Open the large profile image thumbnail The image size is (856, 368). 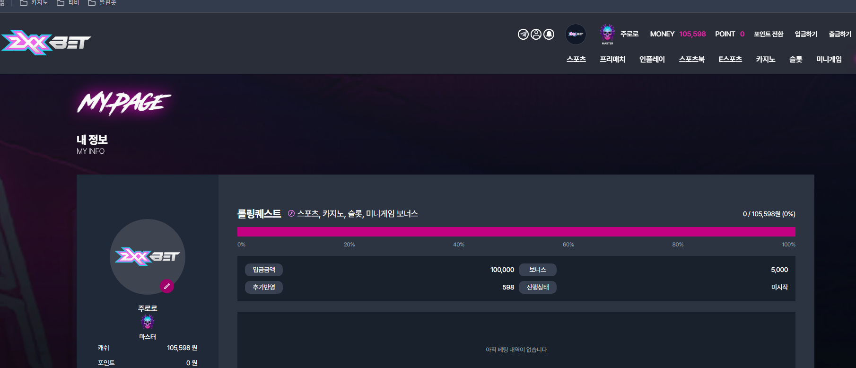coord(148,257)
